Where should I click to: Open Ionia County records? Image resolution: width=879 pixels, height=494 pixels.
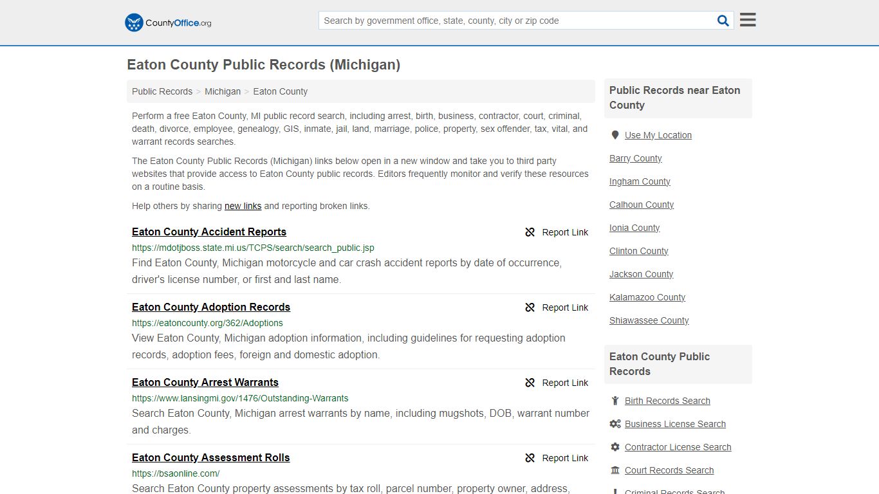pos(634,228)
